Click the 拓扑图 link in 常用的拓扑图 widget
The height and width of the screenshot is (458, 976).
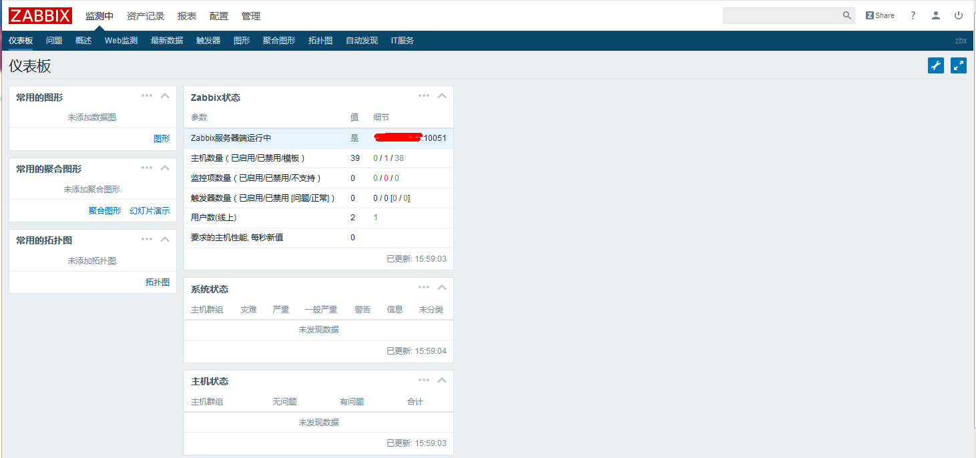158,282
